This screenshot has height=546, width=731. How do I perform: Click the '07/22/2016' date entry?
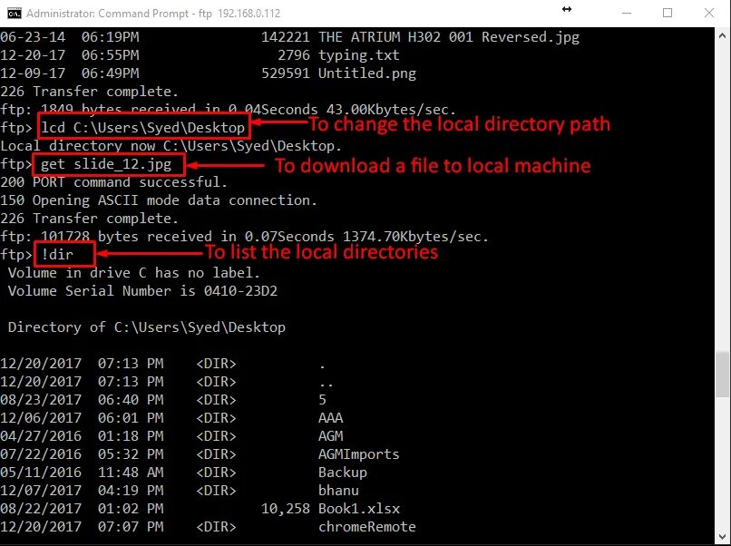41,454
